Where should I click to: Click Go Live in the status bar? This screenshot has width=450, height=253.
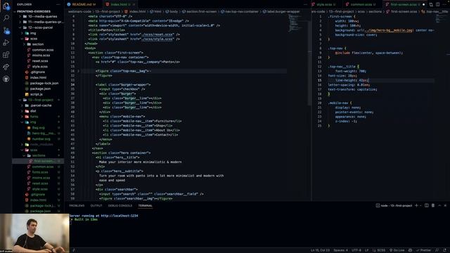pyautogui.click(x=397, y=250)
